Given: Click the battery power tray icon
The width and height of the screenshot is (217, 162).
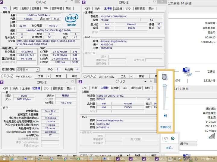Looking at the screenshot, I should click(x=185, y=159).
